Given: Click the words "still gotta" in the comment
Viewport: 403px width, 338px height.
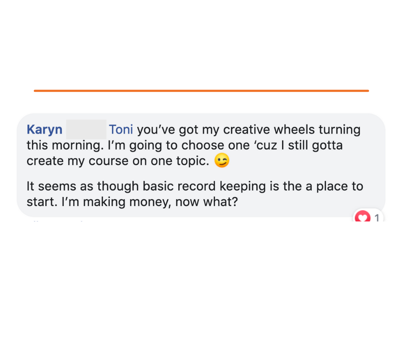Looking at the screenshot, I should click(316, 145).
